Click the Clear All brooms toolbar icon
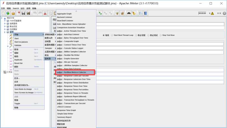The height and width of the screenshot is (128, 227). 122,13
